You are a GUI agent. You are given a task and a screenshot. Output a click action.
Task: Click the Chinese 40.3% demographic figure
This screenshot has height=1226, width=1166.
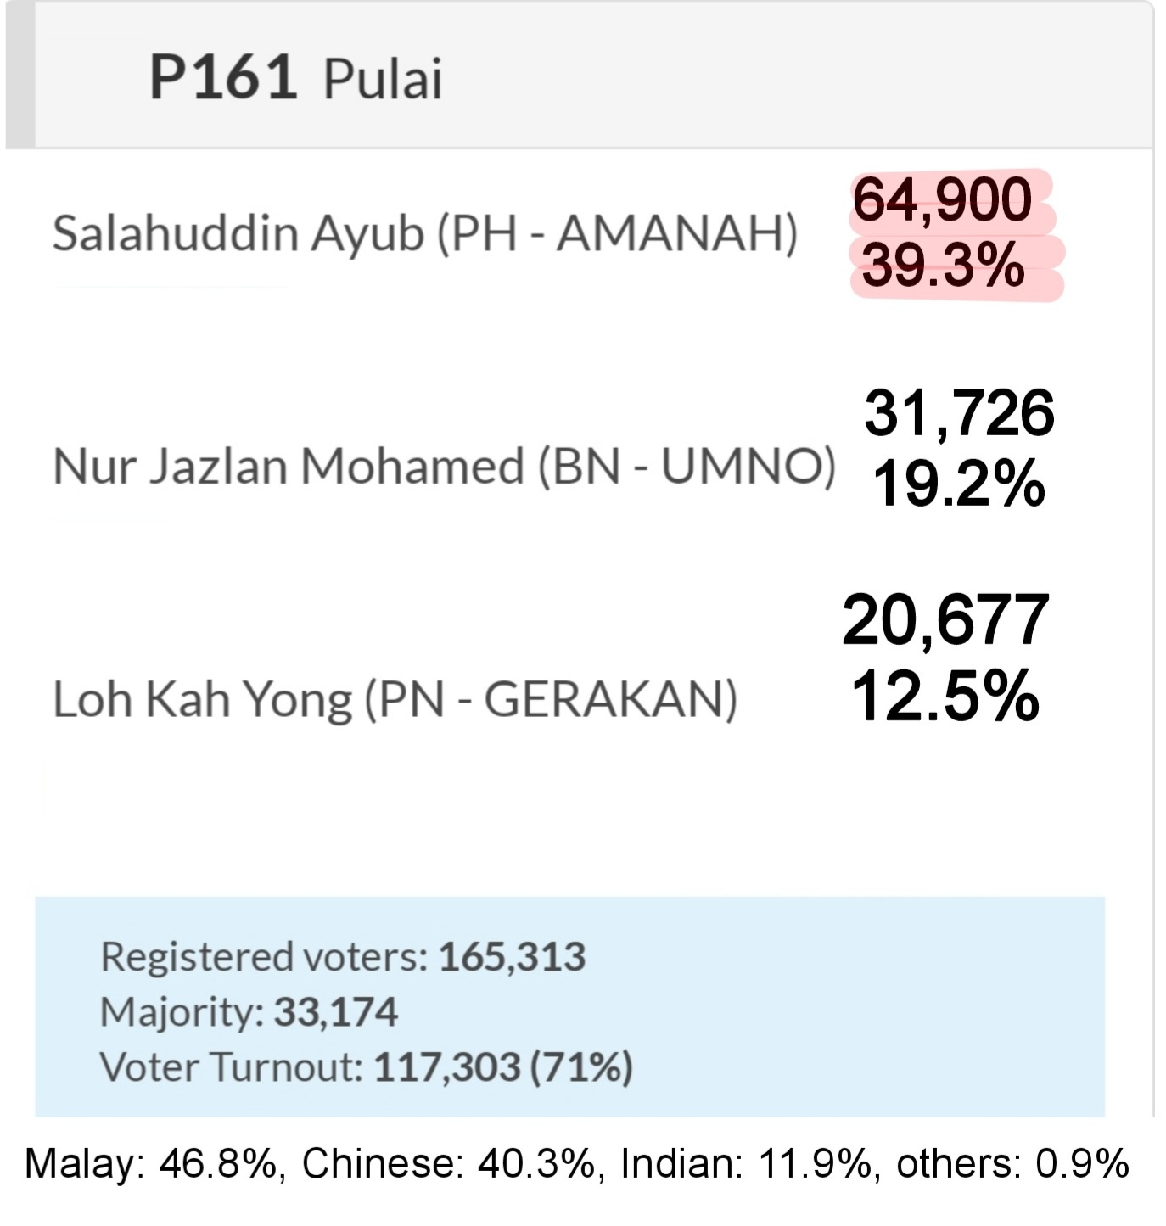click(449, 1164)
